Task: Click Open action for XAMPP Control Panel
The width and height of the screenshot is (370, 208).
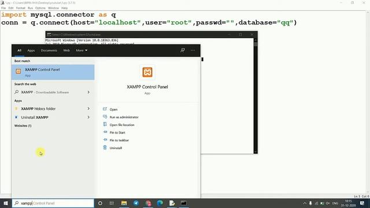Action: (x=113, y=109)
